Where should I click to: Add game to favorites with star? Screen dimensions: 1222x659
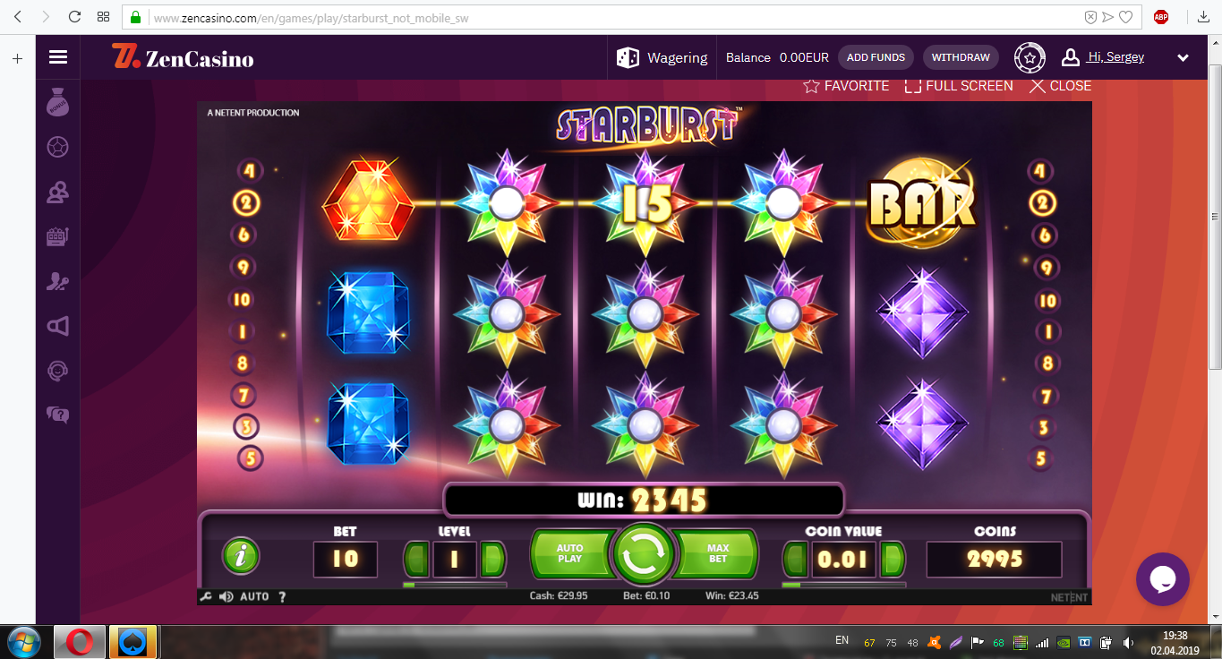(846, 86)
